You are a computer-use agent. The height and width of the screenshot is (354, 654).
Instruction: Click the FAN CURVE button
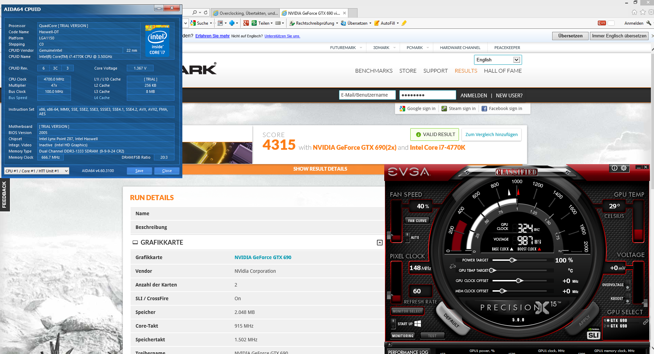pyautogui.click(x=417, y=221)
